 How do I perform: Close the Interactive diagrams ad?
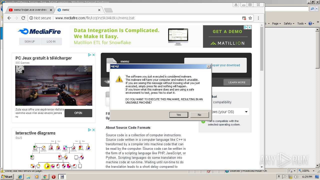(93, 130)
